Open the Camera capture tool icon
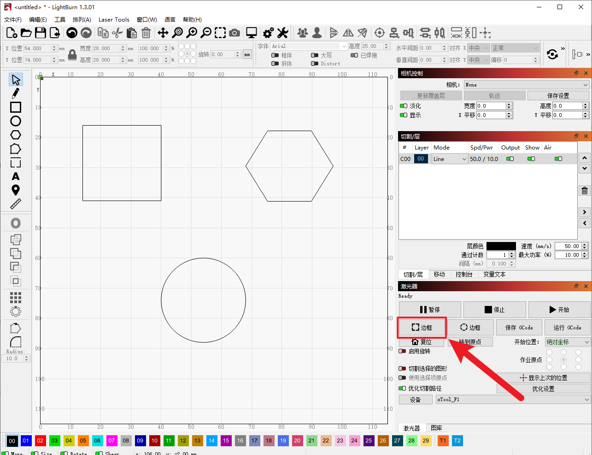This screenshot has height=455, width=592. (234, 33)
